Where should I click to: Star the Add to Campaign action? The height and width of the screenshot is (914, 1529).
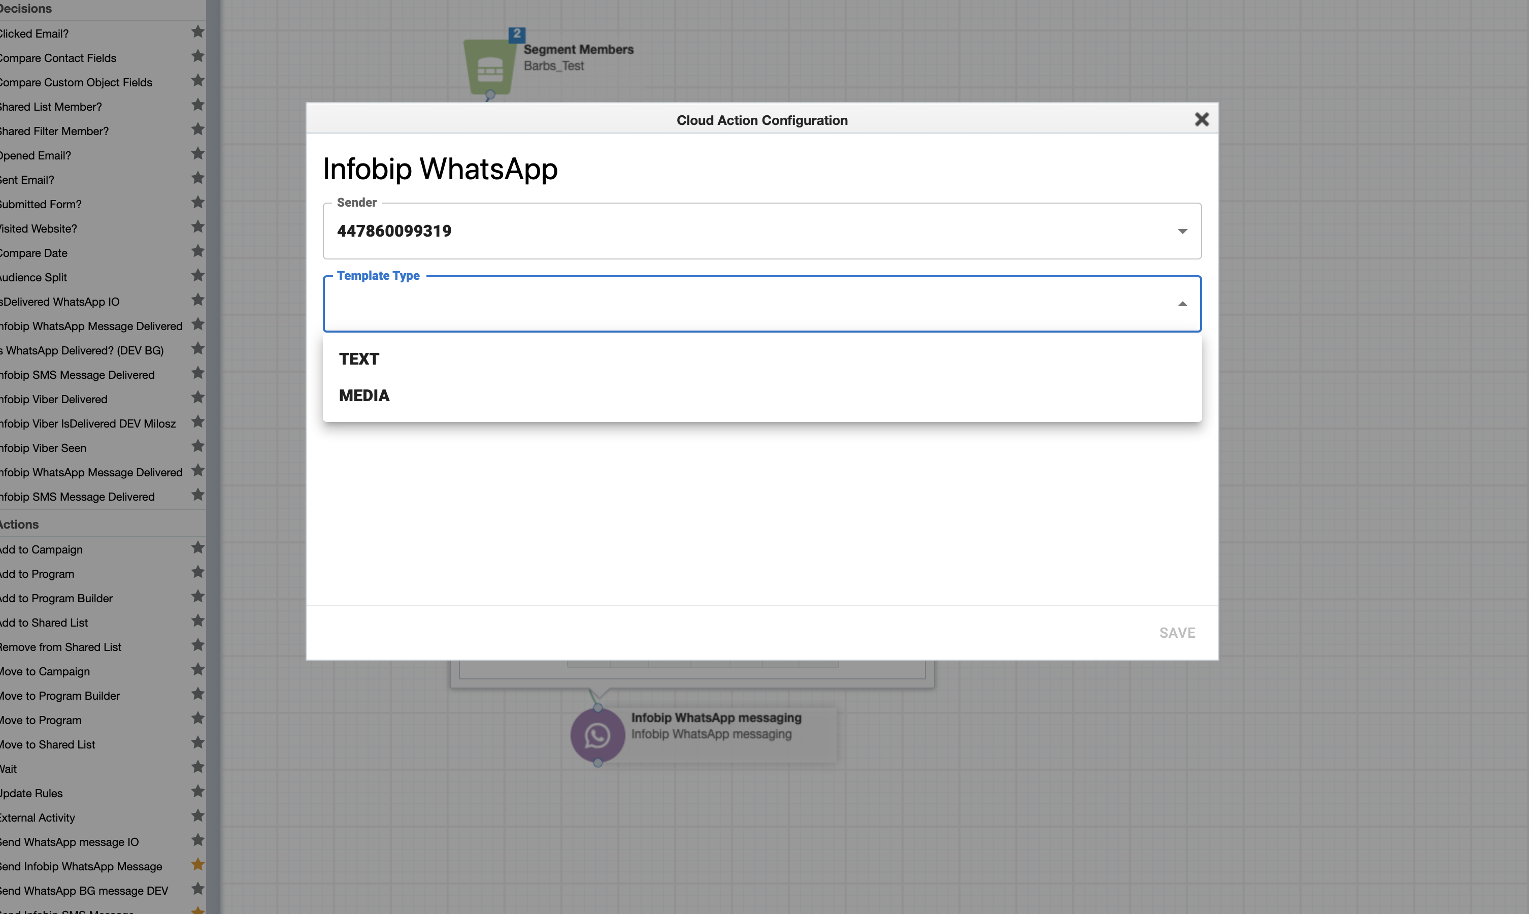click(x=197, y=548)
